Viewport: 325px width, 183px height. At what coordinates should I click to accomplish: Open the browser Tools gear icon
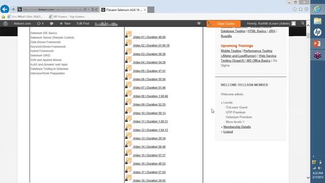click(306, 9)
